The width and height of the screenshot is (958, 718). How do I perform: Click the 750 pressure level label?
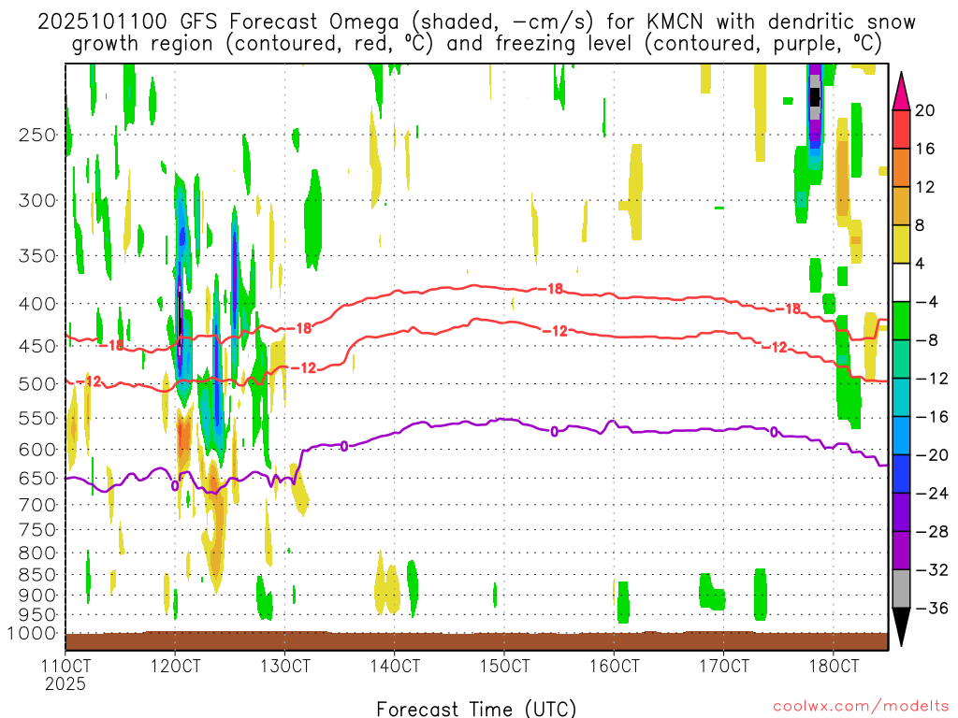coord(37,530)
